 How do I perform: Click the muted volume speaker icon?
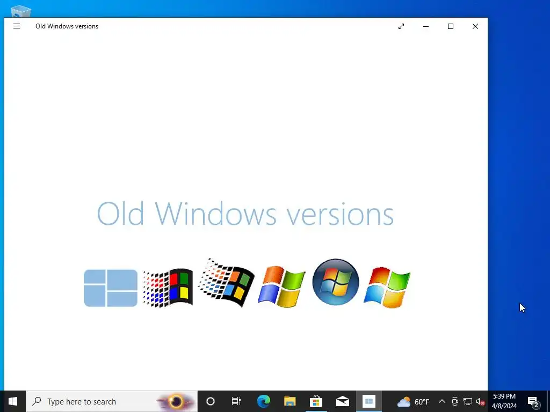(x=481, y=401)
